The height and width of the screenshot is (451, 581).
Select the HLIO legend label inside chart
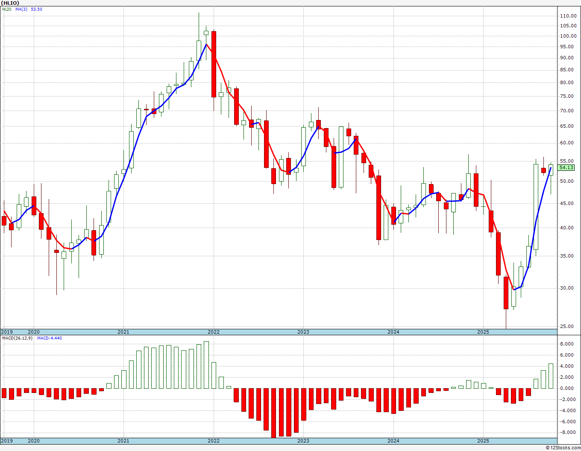point(6,9)
